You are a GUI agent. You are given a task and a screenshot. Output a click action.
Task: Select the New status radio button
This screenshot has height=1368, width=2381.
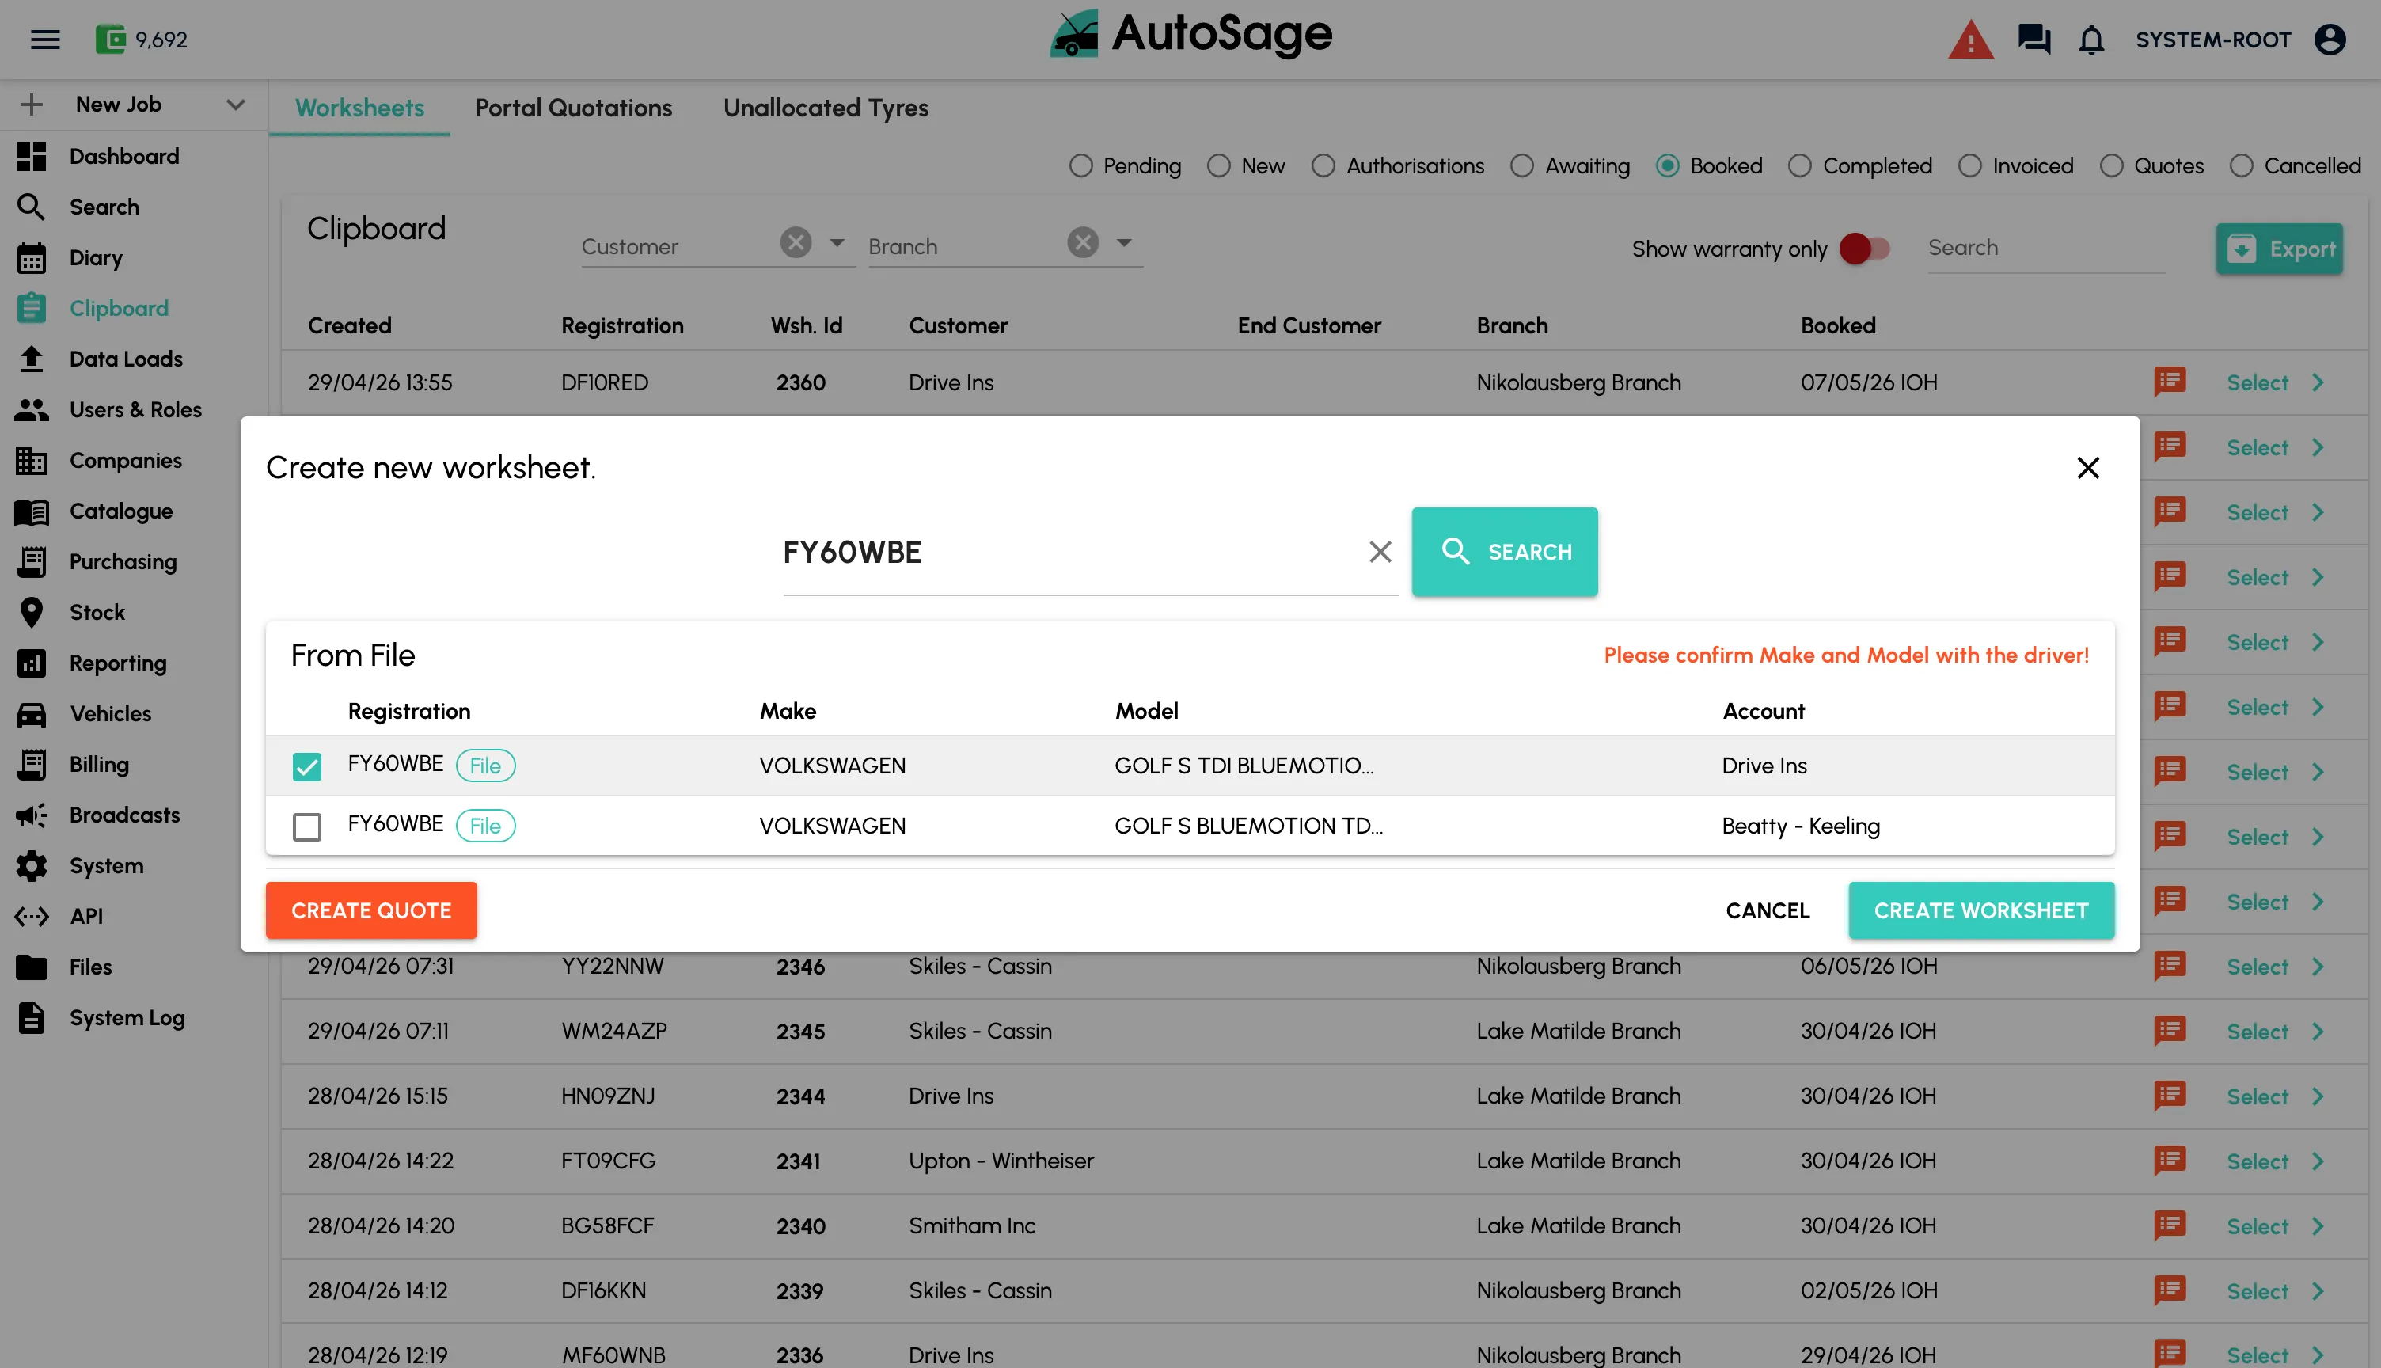point(1219,166)
